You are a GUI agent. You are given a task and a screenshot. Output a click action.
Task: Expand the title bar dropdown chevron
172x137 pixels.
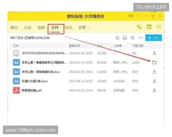[x=138, y=16]
